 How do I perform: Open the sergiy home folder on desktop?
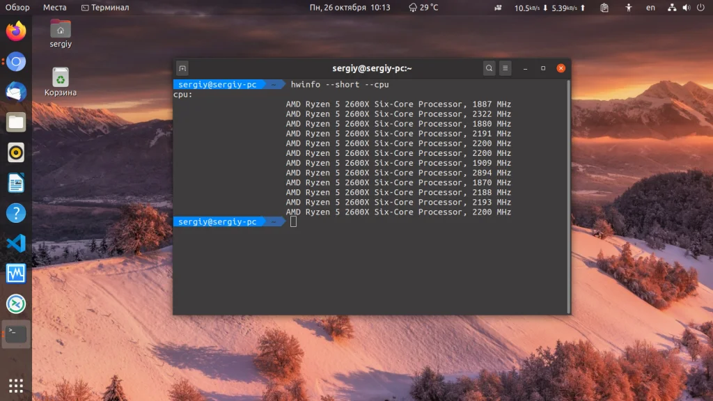61,33
